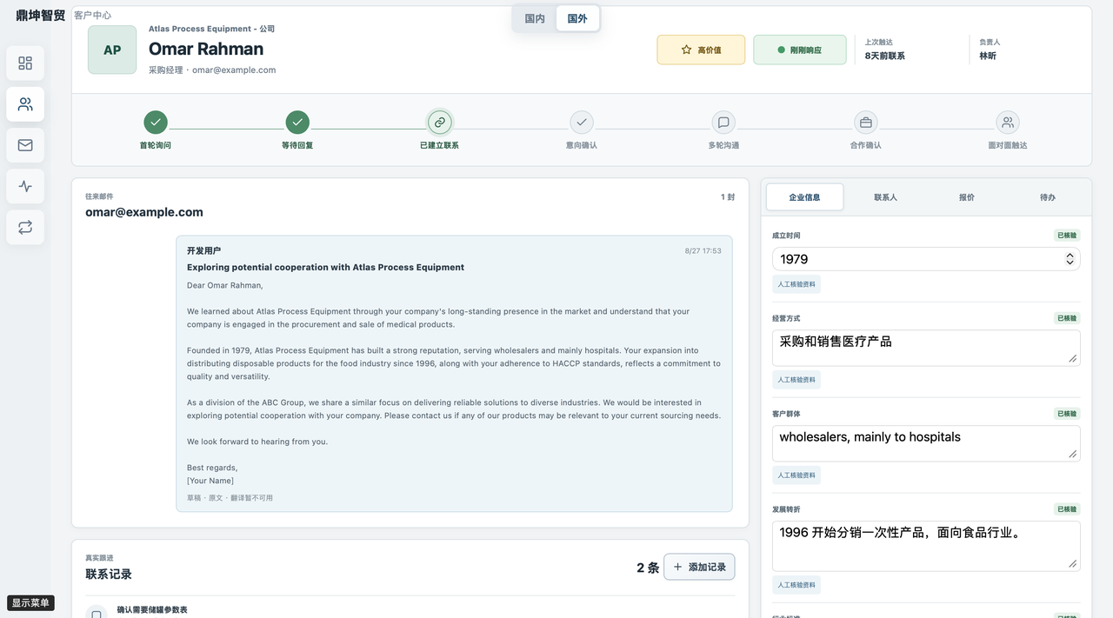Click the 已核验 badge beside 经营方式
The width and height of the screenshot is (1113, 618).
[1067, 318]
